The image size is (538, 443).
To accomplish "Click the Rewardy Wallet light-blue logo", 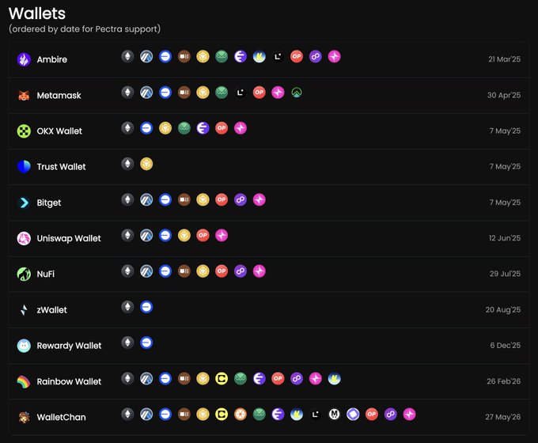I will (24, 346).
